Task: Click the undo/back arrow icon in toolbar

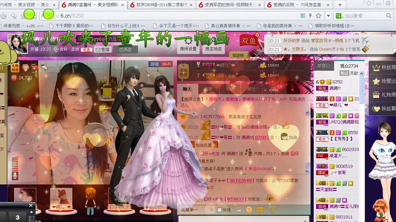Action: [x=13, y=16]
